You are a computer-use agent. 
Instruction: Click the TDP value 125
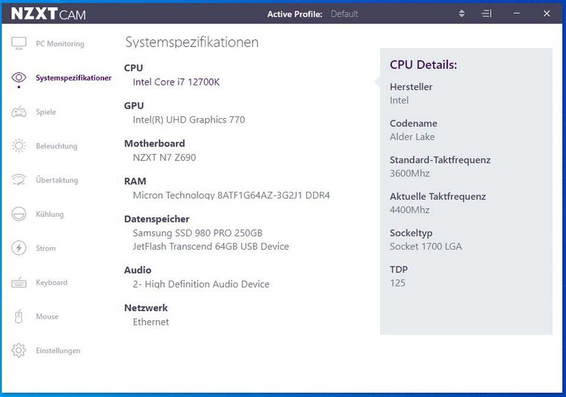click(397, 283)
